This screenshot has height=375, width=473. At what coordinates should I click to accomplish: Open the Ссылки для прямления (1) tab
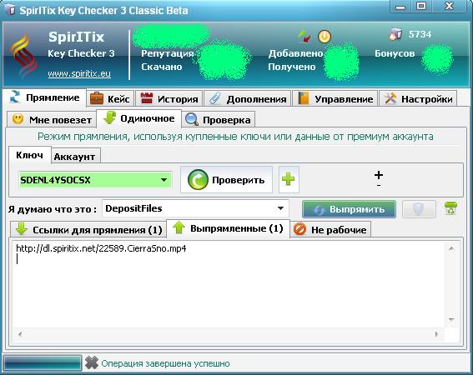pyautogui.click(x=88, y=230)
